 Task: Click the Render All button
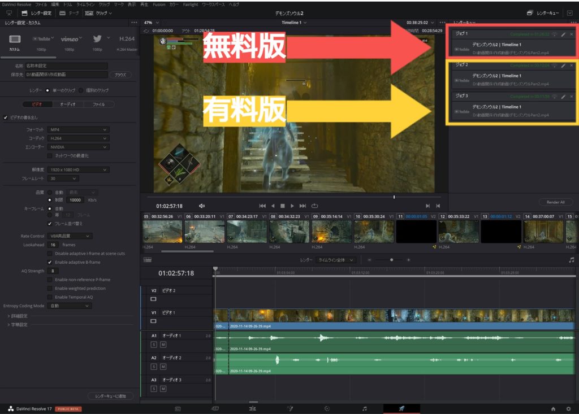(555, 202)
